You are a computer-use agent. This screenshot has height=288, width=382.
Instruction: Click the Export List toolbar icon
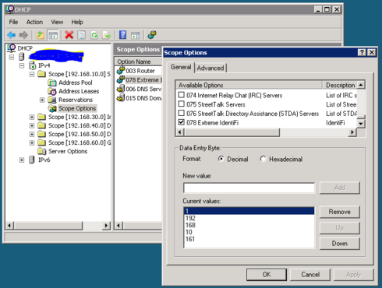pyautogui.click(x=107, y=35)
